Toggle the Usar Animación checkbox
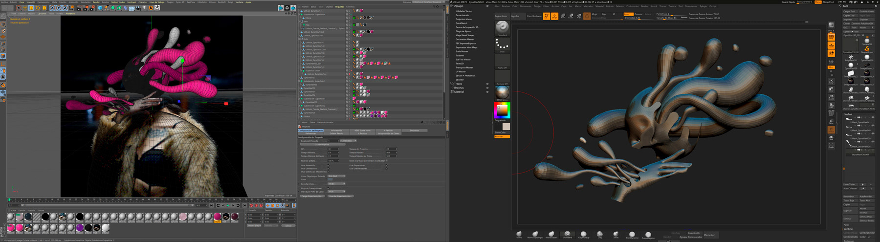The image size is (880, 242). (329, 165)
